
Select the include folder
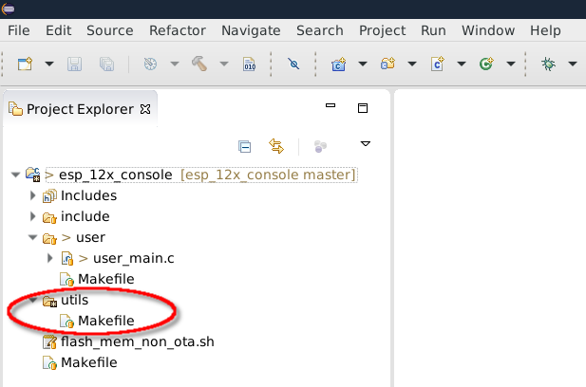pos(85,216)
